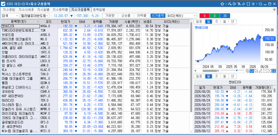Switch chart period to 주
This screenshot has width=278, height=135.
click(217, 22)
